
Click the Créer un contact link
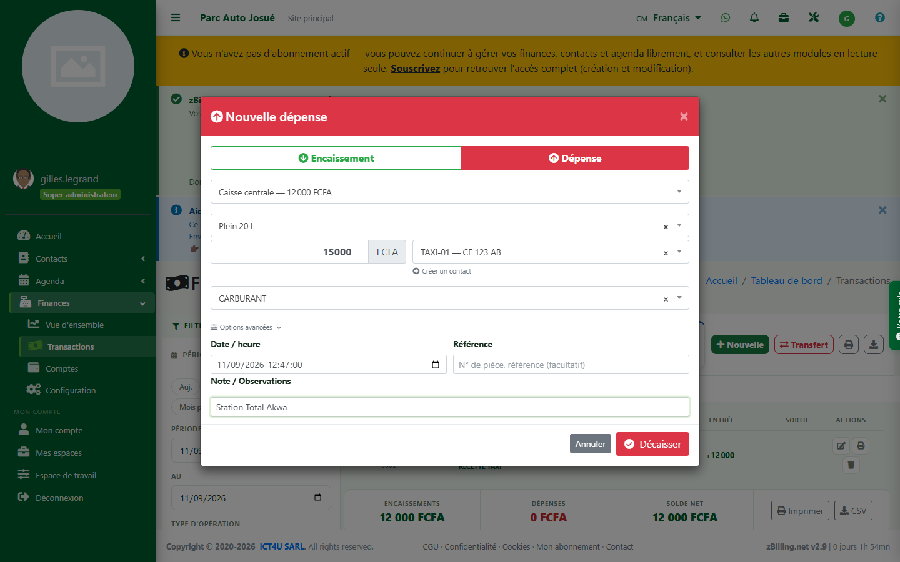click(442, 271)
